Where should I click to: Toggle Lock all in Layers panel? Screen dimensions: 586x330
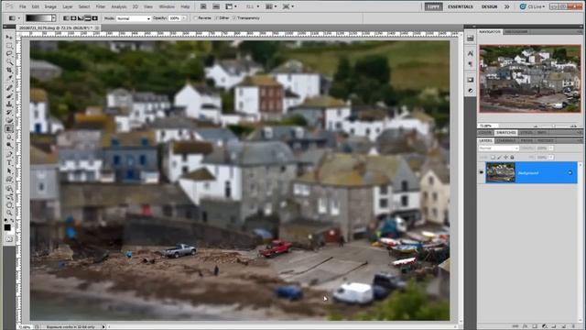[x=512, y=157]
